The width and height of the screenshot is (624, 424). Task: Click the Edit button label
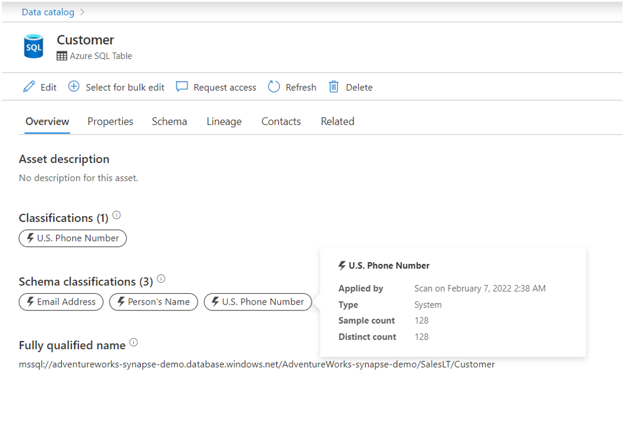click(x=48, y=88)
